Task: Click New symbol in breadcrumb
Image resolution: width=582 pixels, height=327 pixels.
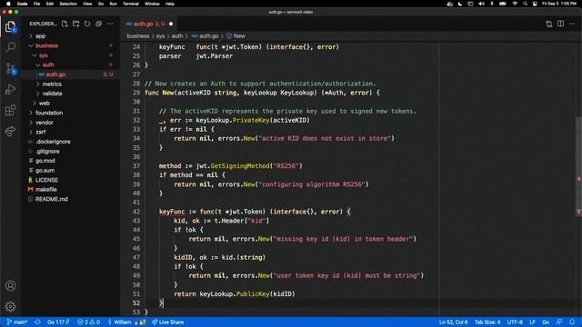Action: 236,36
